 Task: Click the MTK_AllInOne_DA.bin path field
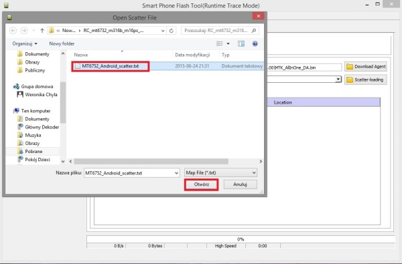pos(304,68)
